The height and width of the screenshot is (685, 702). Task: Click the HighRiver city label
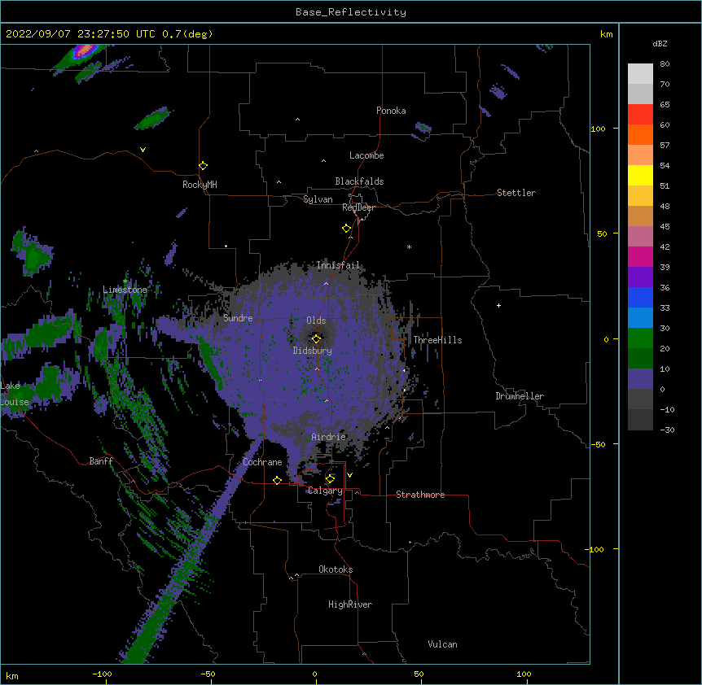point(350,604)
